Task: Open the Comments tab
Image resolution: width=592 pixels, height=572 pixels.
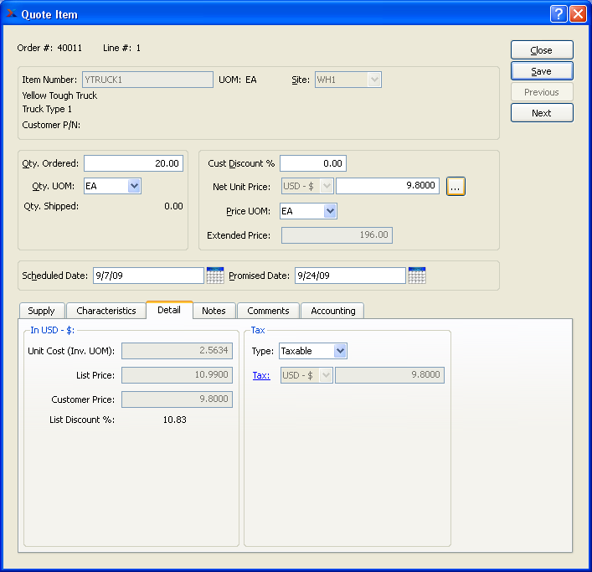Action: [x=268, y=311]
